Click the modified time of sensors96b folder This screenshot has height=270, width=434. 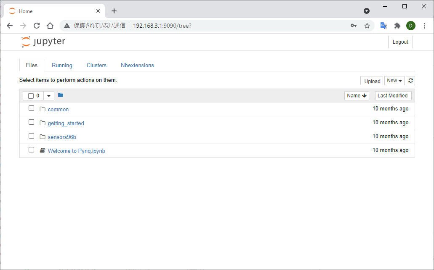390,136
